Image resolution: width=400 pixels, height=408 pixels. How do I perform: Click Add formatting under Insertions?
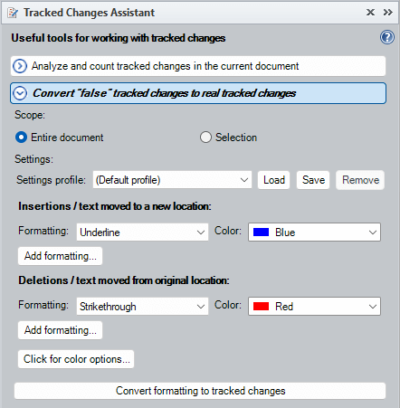pos(61,256)
